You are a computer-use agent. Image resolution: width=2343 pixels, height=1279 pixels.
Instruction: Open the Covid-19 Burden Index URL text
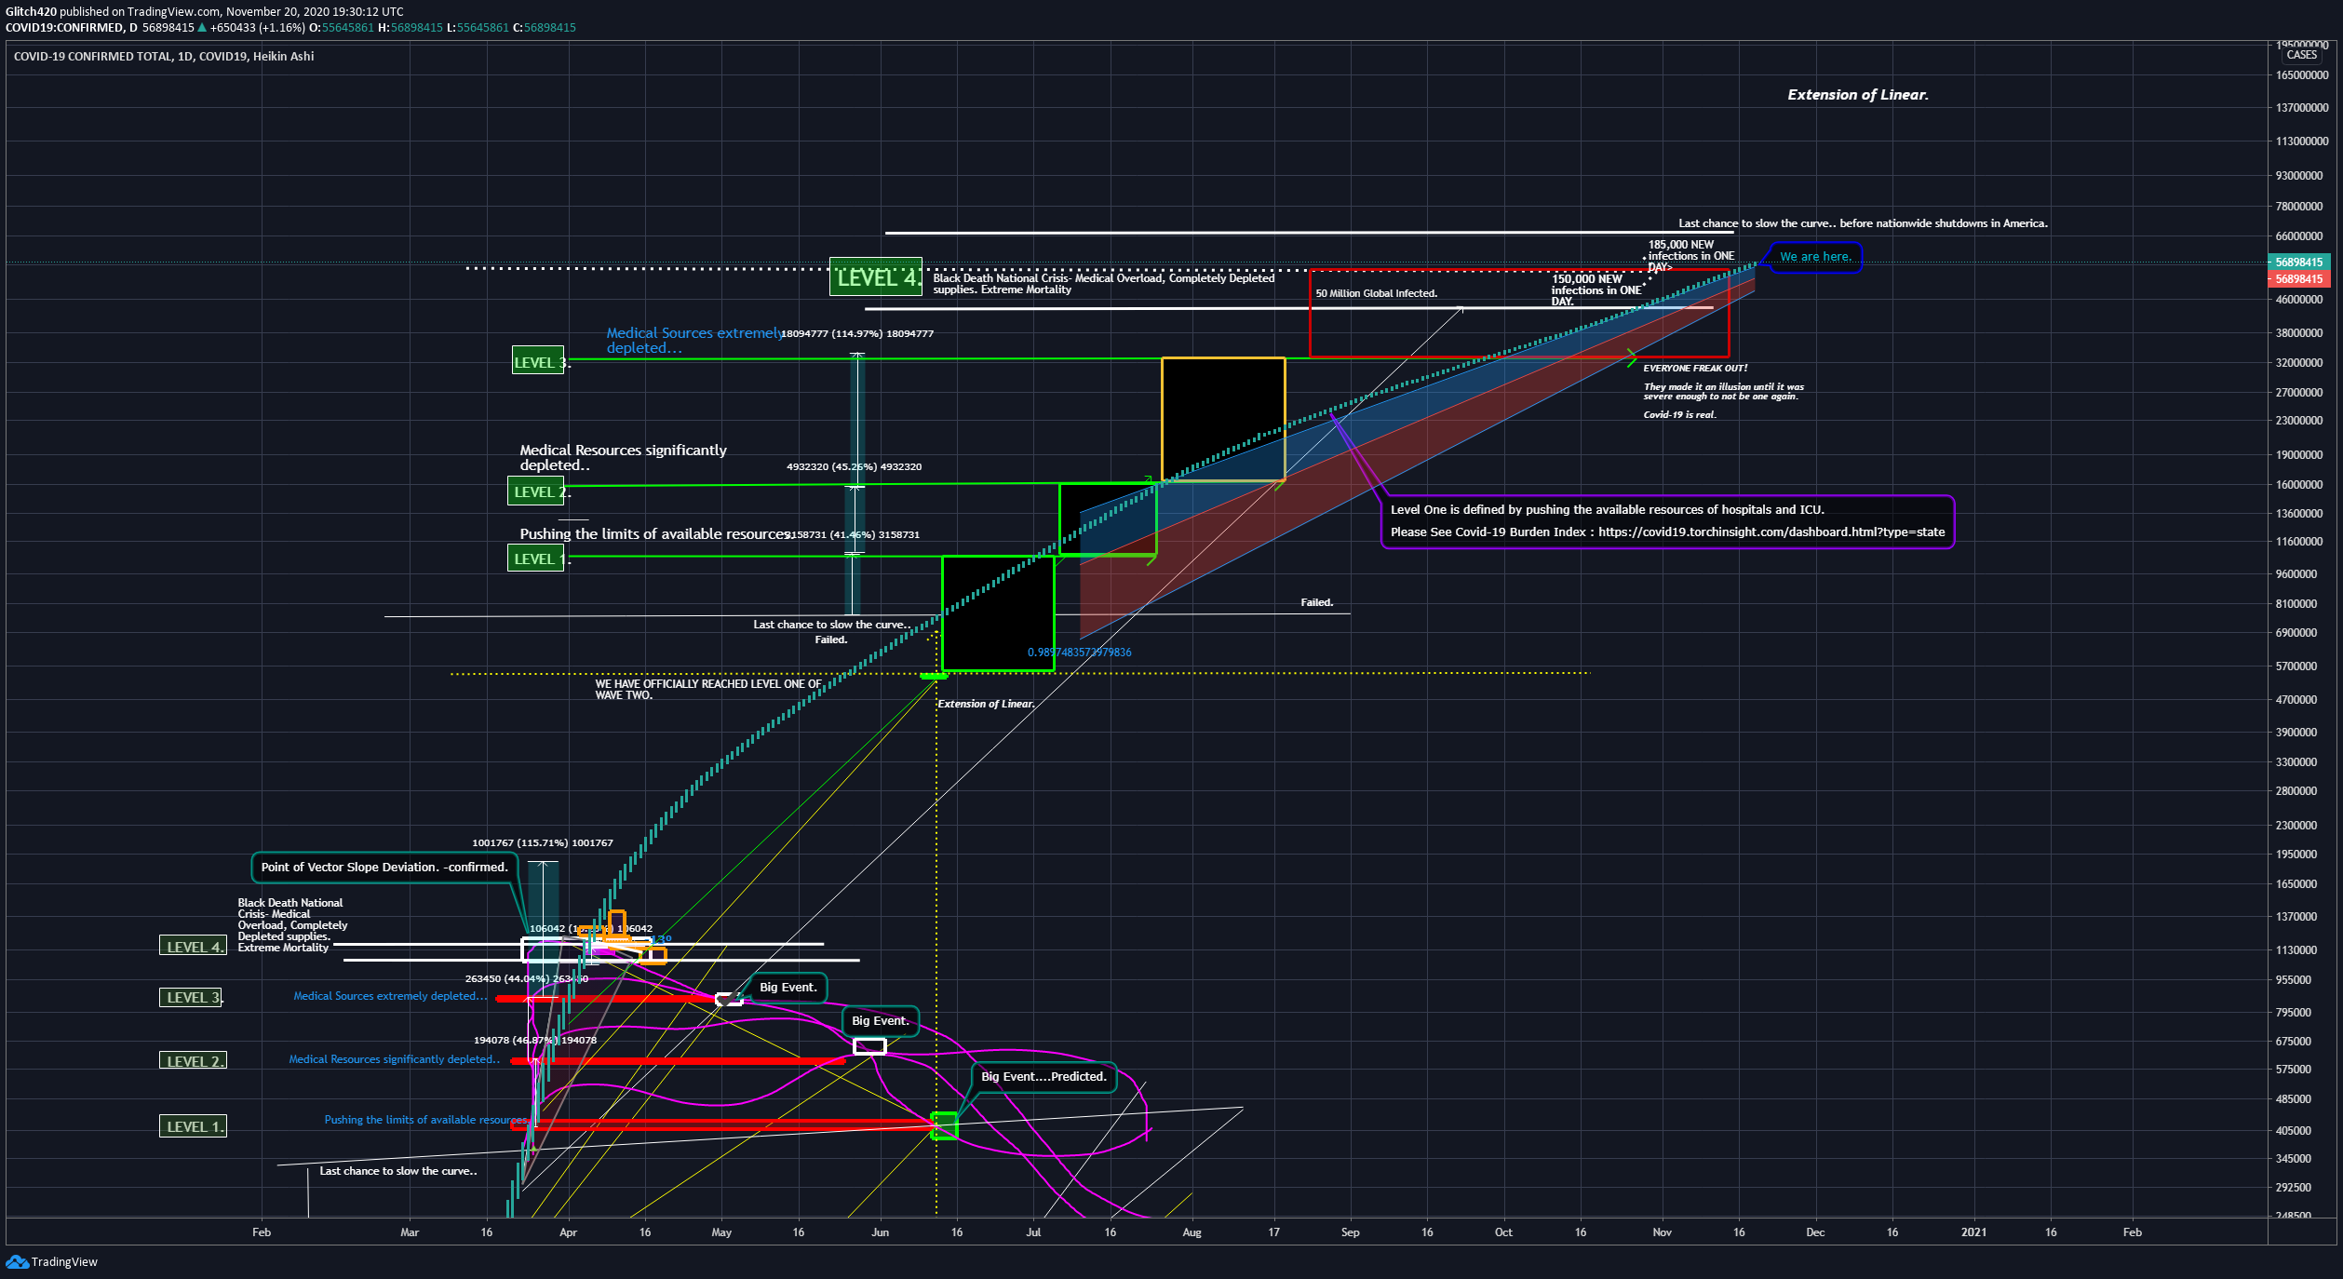tap(1771, 532)
